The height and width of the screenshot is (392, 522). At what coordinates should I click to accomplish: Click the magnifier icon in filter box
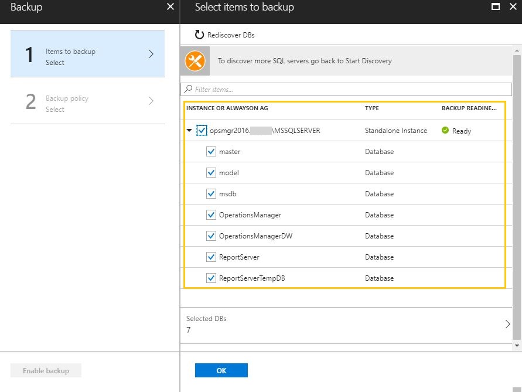coord(189,89)
